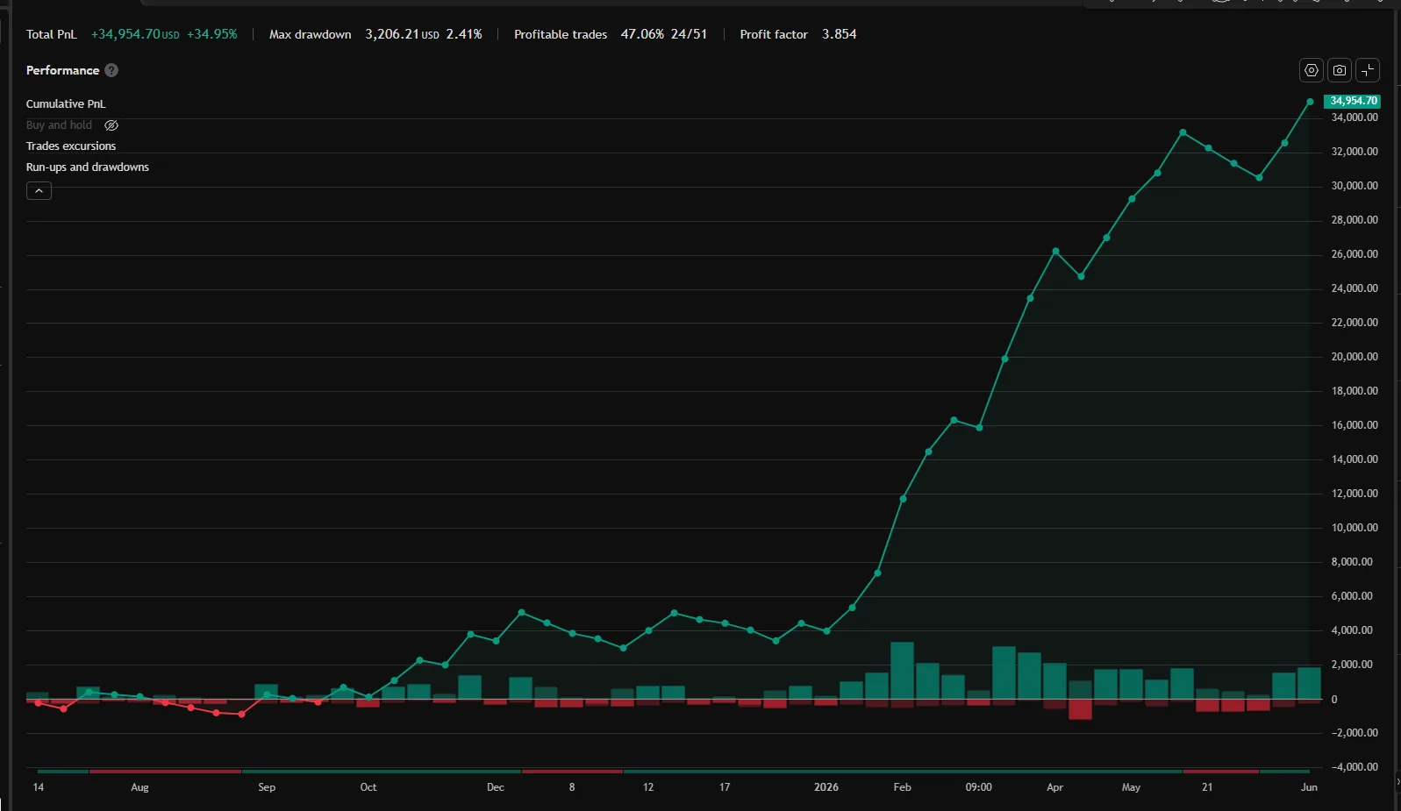This screenshot has height=811, width=1401.
Task: Click the Max drawdown label
Action: pos(311,34)
